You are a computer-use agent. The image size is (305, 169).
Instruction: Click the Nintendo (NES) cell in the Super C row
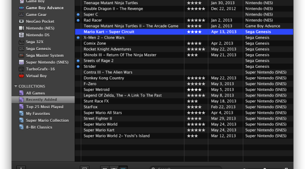(x=259, y=15)
